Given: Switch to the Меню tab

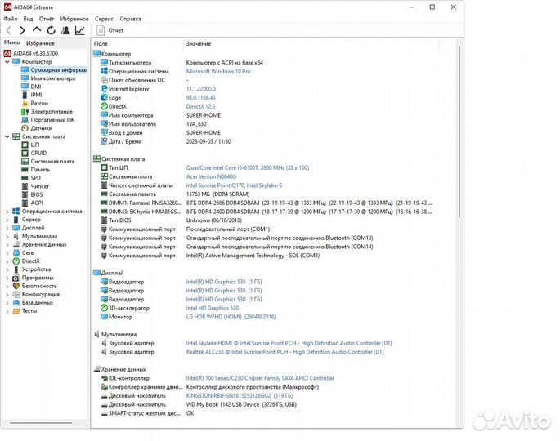Looking at the screenshot, I should 11,42.
